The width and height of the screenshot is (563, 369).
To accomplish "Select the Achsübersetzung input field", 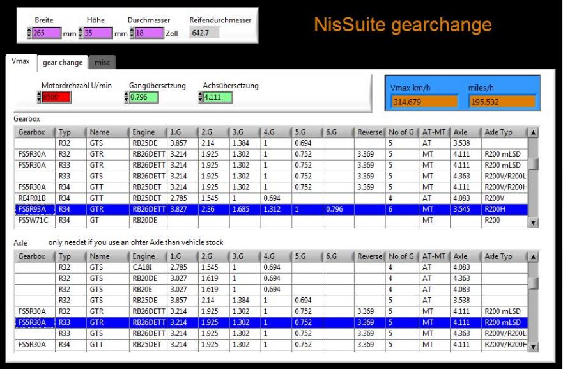I will coord(218,98).
